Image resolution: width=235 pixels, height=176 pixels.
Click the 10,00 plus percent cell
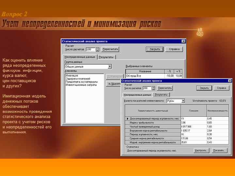178,76
